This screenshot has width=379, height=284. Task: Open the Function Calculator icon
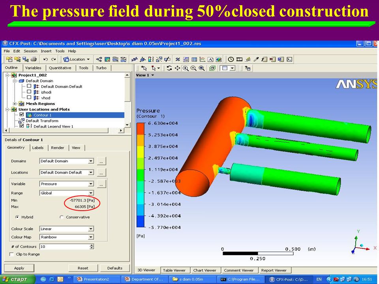pyautogui.click(x=264, y=59)
